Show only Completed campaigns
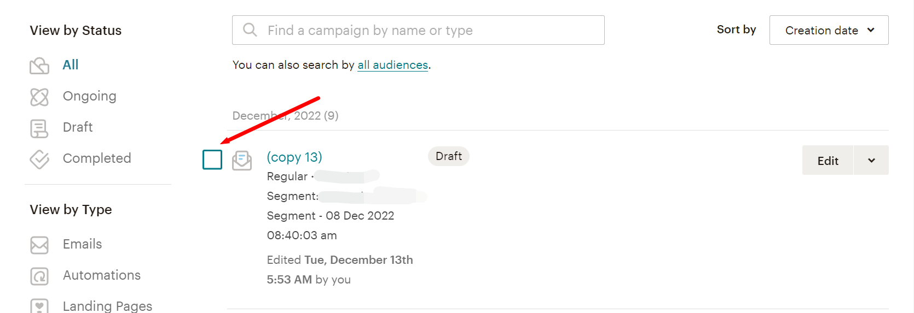The image size is (914, 313). 97,158
